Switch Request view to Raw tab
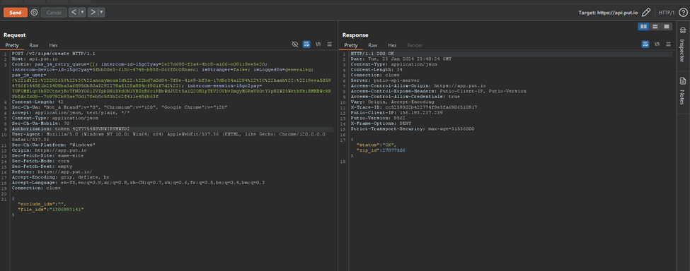 pos(34,45)
